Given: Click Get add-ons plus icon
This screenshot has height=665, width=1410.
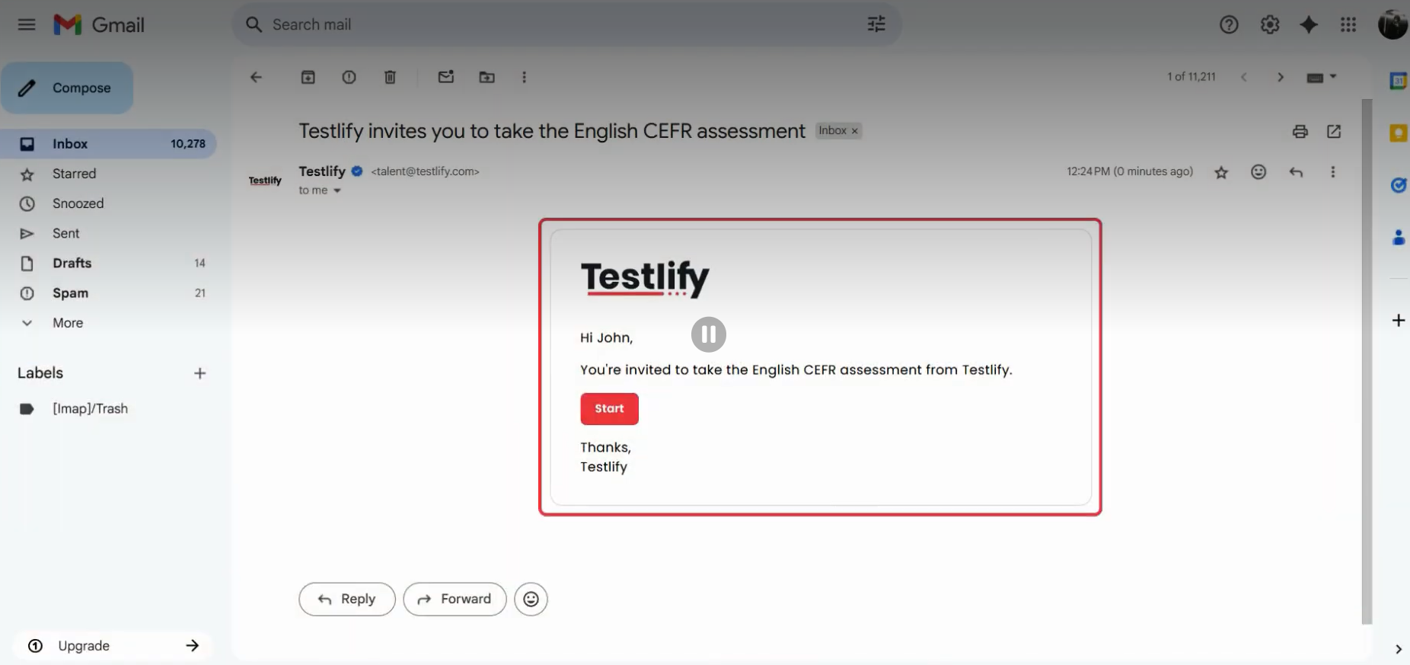Looking at the screenshot, I should pos(1398,321).
